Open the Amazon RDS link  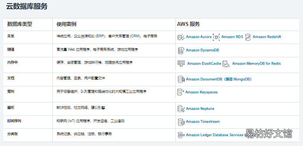[x=232, y=37]
